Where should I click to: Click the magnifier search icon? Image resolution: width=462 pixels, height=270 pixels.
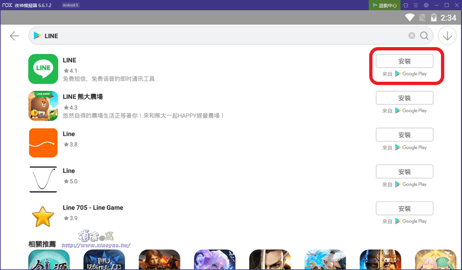pos(424,36)
